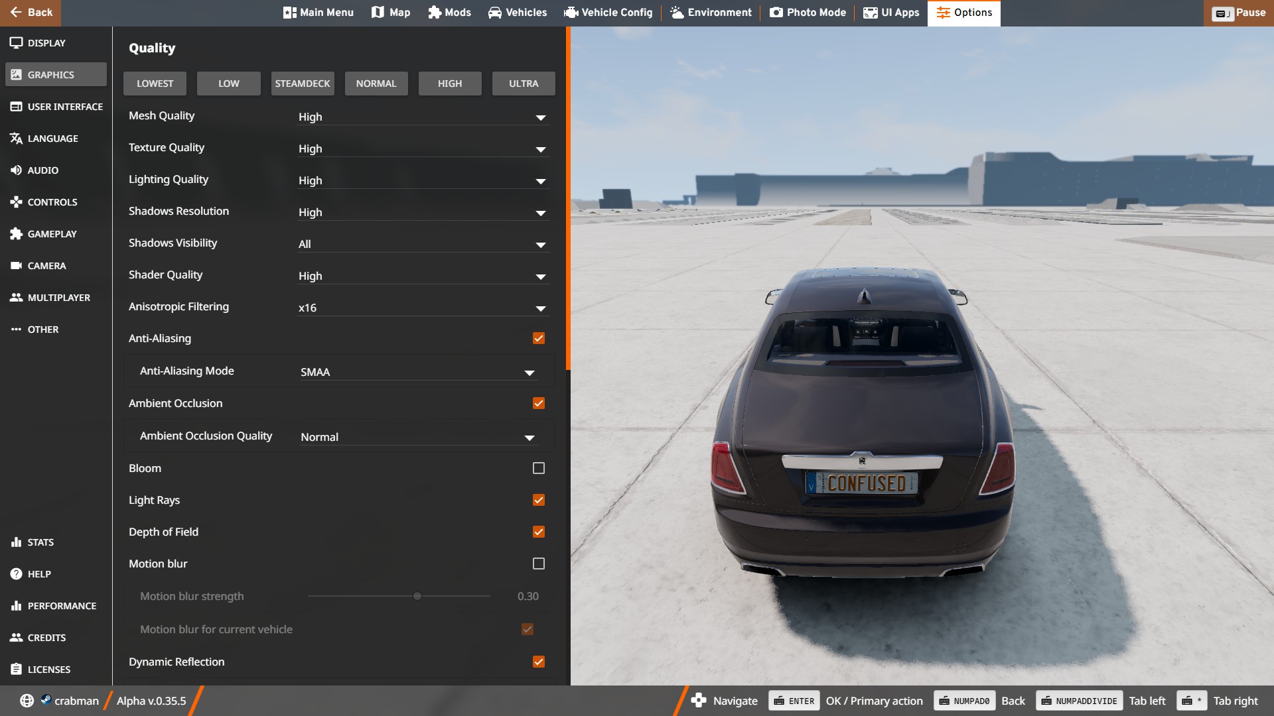Click the settings panel vertical scrollbar
The width and height of the screenshot is (1274, 716).
pos(568,199)
